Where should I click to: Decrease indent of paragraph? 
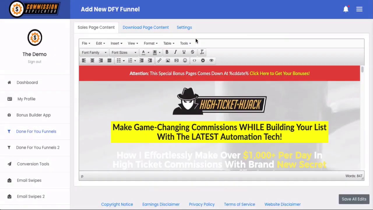(141, 61)
